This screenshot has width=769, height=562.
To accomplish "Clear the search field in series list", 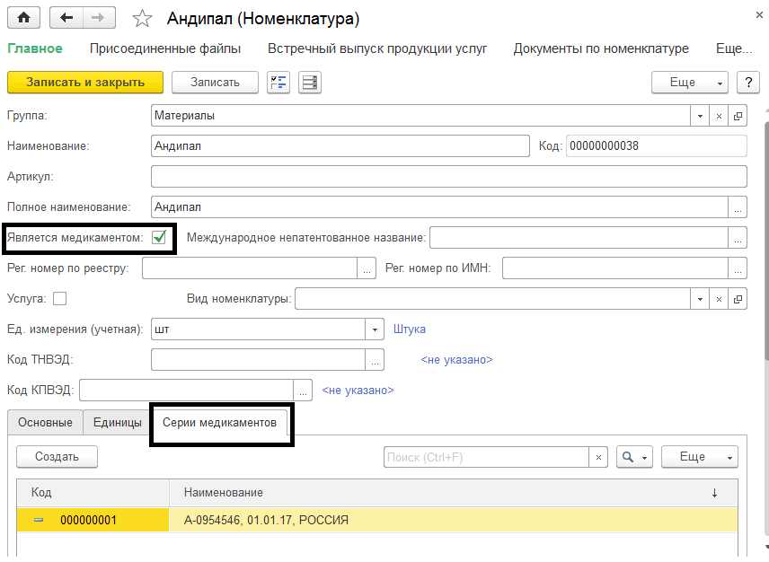I will click(x=599, y=457).
